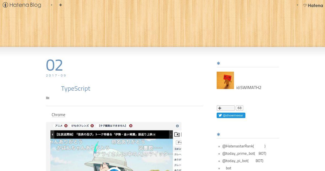Image resolution: width=325 pixels, height=171 pixels.
Task: Open the id:SWIMATH2 profile link
Action: tap(249, 87)
